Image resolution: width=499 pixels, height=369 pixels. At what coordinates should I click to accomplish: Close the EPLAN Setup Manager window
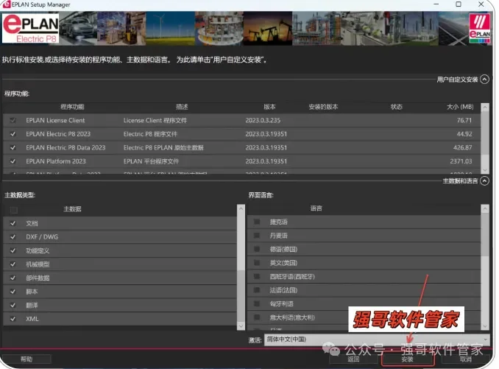point(481,4)
